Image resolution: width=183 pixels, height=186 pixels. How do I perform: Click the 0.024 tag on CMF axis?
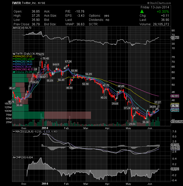click(x=175, y=169)
